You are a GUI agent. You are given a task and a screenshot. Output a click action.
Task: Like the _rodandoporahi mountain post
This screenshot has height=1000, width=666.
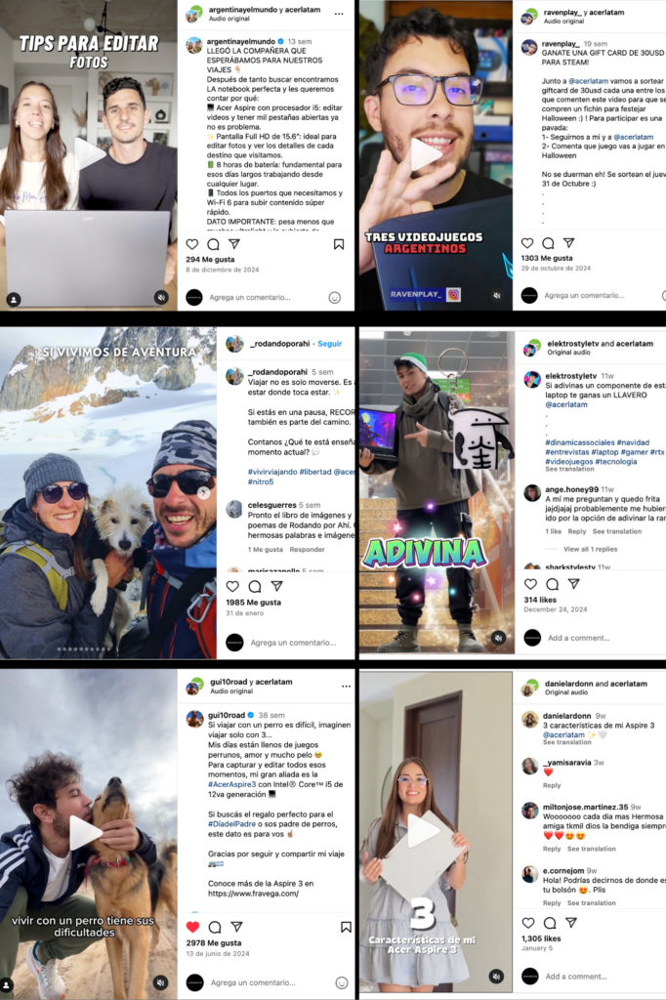pyautogui.click(x=232, y=586)
